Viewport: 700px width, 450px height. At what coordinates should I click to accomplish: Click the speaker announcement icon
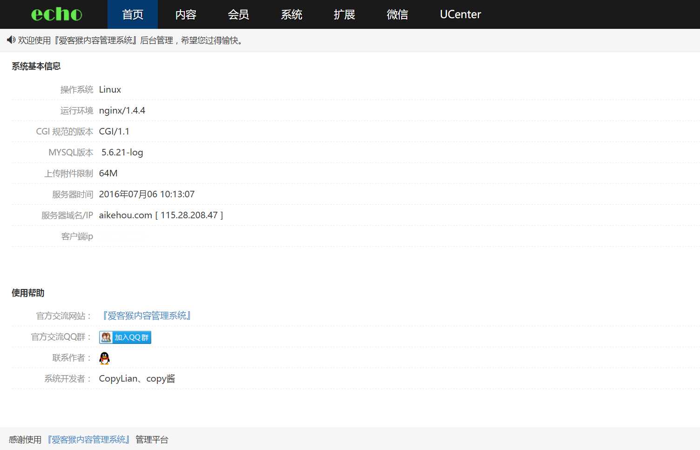click(11, 40)
